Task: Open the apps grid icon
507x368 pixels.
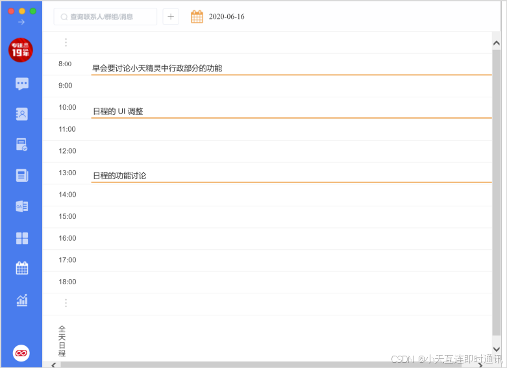Action: (x=22, y=238)
